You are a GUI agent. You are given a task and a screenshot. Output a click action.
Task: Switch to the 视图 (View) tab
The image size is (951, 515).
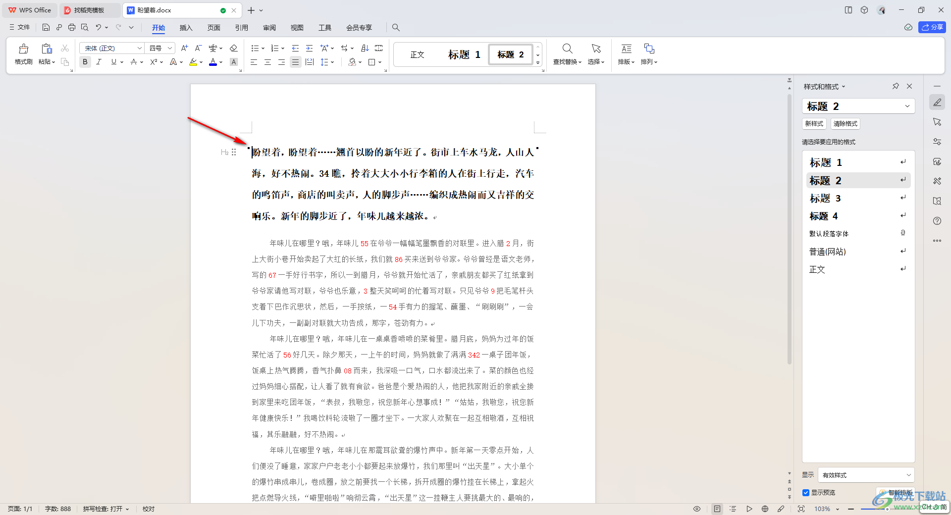pos(297,28)
